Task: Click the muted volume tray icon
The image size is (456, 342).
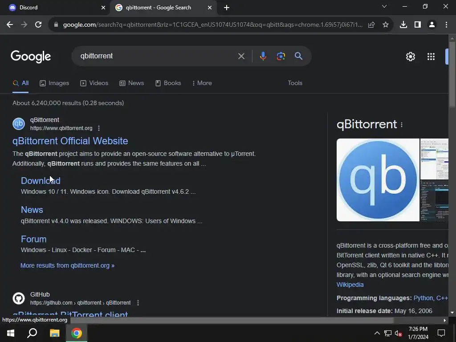Action: 399,333
